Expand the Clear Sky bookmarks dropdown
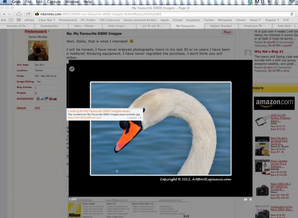 pyautogui.click(x=47, y=20)
